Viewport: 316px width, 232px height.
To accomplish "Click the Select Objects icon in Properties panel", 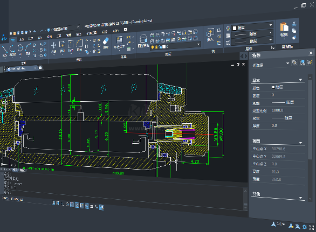I will (302, 62).
